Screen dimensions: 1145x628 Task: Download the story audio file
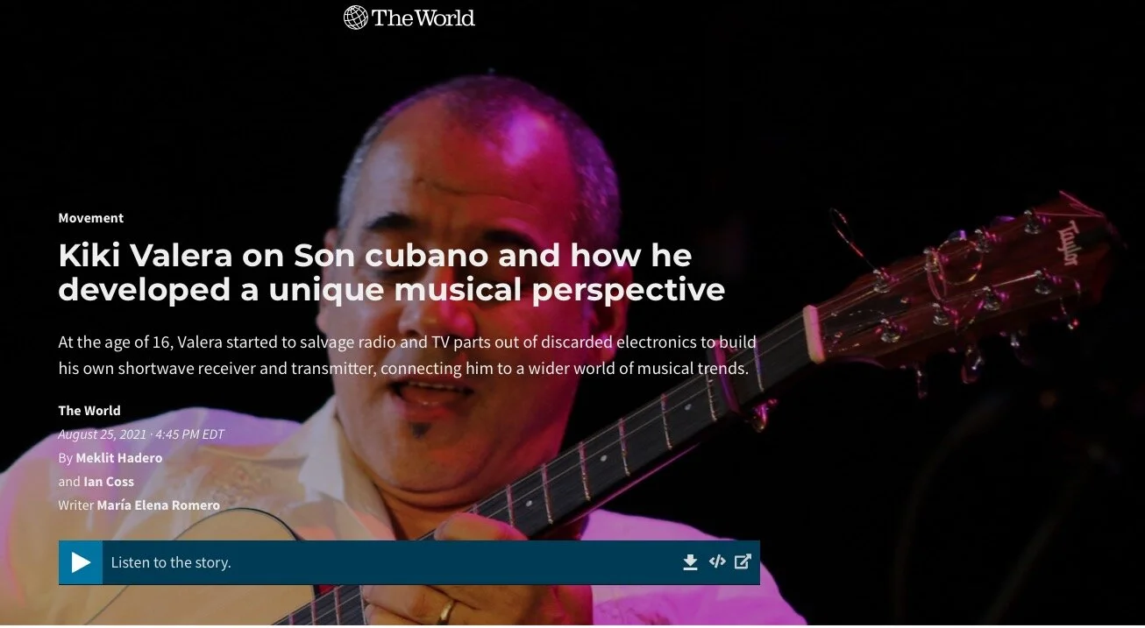(690, 562)
